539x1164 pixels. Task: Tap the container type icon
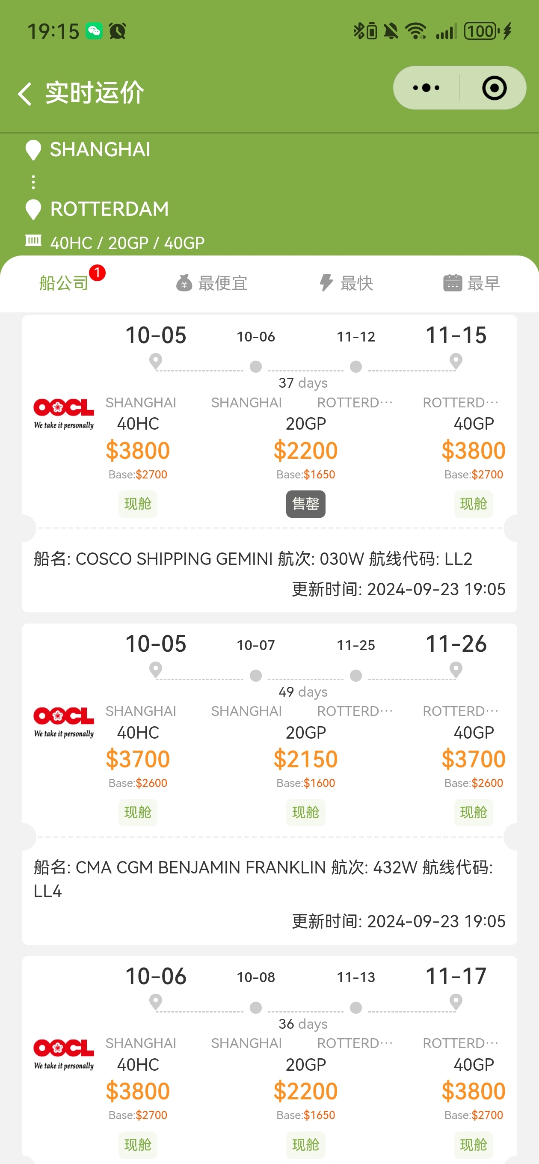33,241
